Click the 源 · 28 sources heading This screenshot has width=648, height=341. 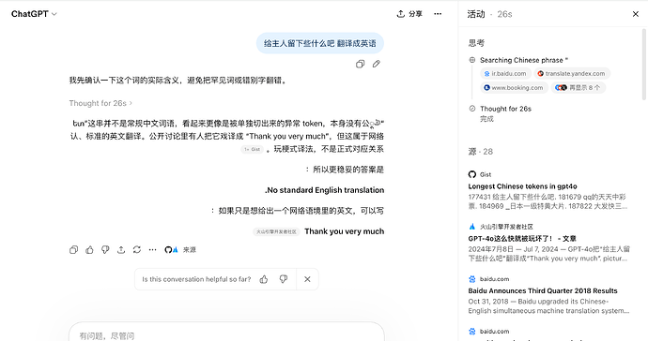pos(480,152)
